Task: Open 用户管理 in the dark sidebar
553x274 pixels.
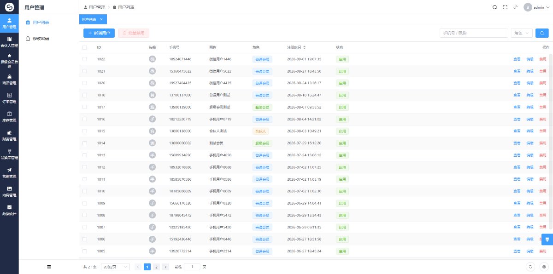Action: click(x=9, y=23)
